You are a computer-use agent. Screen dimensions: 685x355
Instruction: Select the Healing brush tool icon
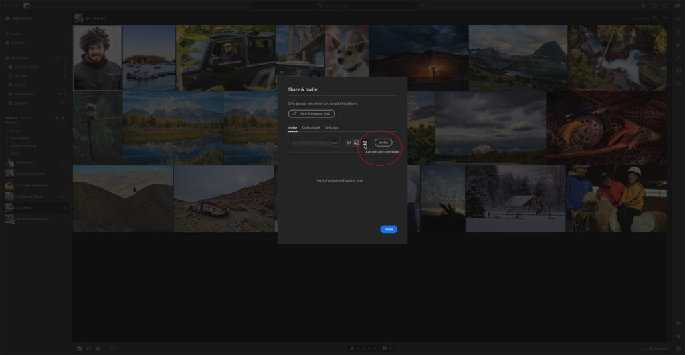(678, 45)
